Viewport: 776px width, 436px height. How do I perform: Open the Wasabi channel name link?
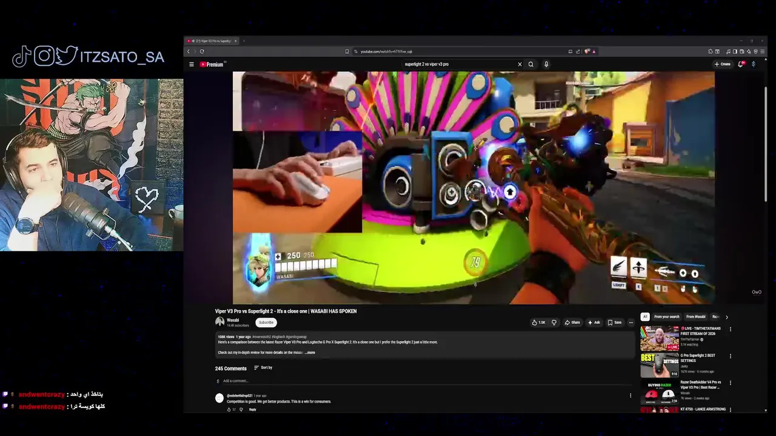tap(233, 320)
